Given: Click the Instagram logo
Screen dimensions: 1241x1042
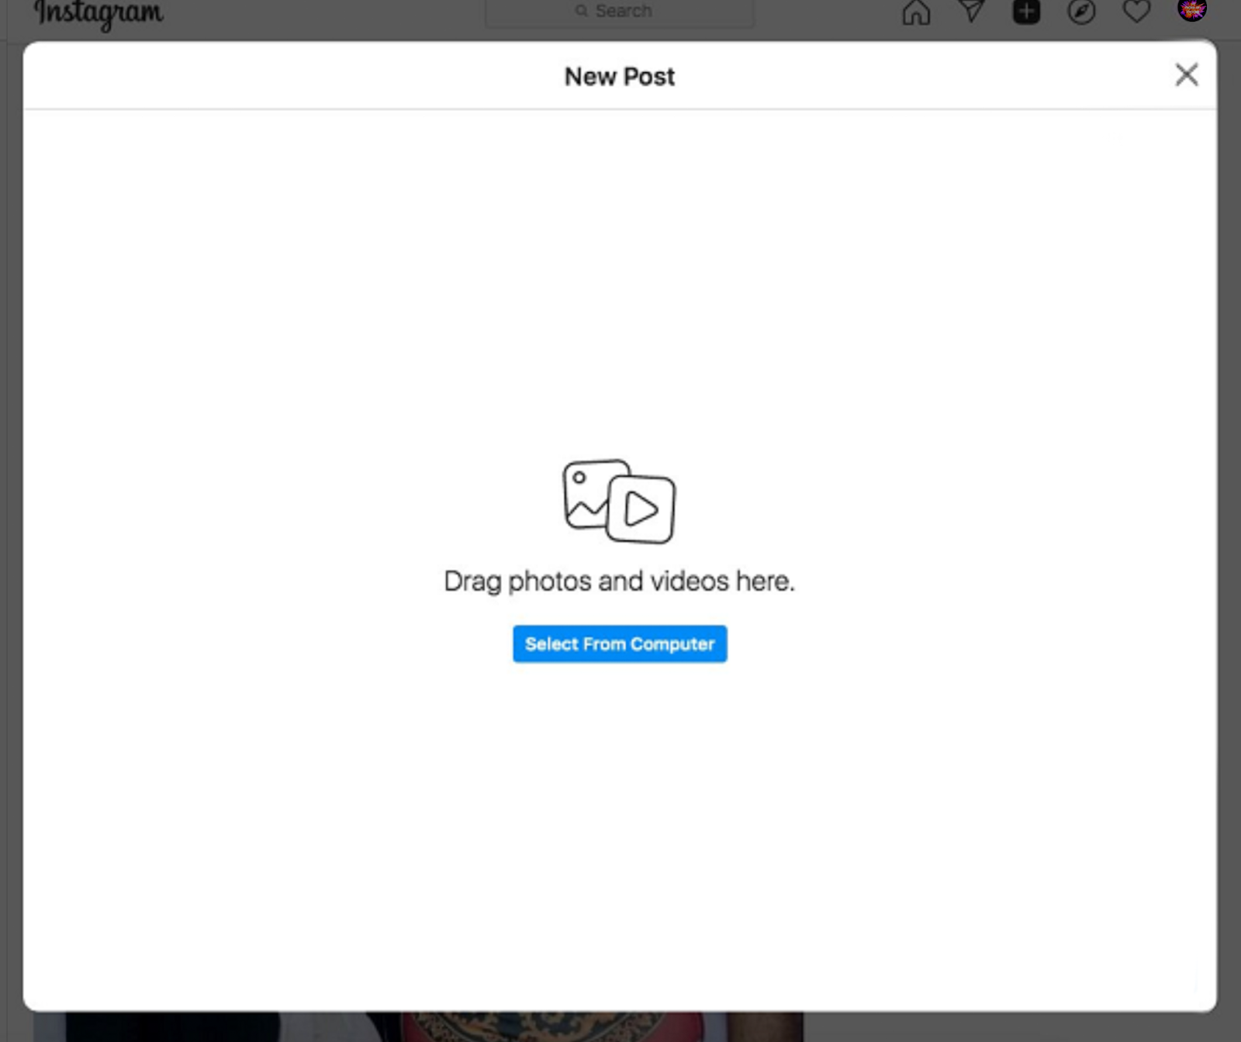Looking at the screenshot, I should pyautogui.click(x=99, y=13).
